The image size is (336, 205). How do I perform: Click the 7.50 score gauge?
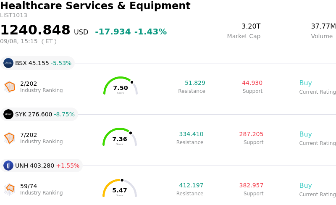click(121, 86)
